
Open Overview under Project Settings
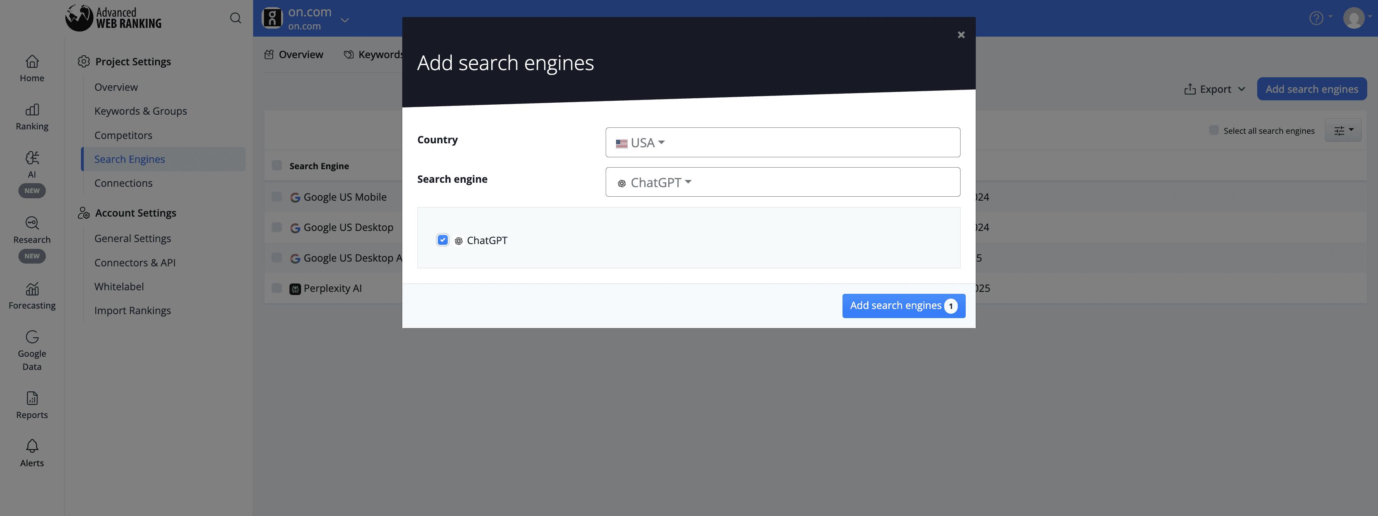tap(116, 87)
